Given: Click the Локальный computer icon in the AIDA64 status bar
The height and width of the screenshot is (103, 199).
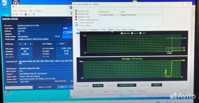Looking at the screenshot, I should 121,96.
